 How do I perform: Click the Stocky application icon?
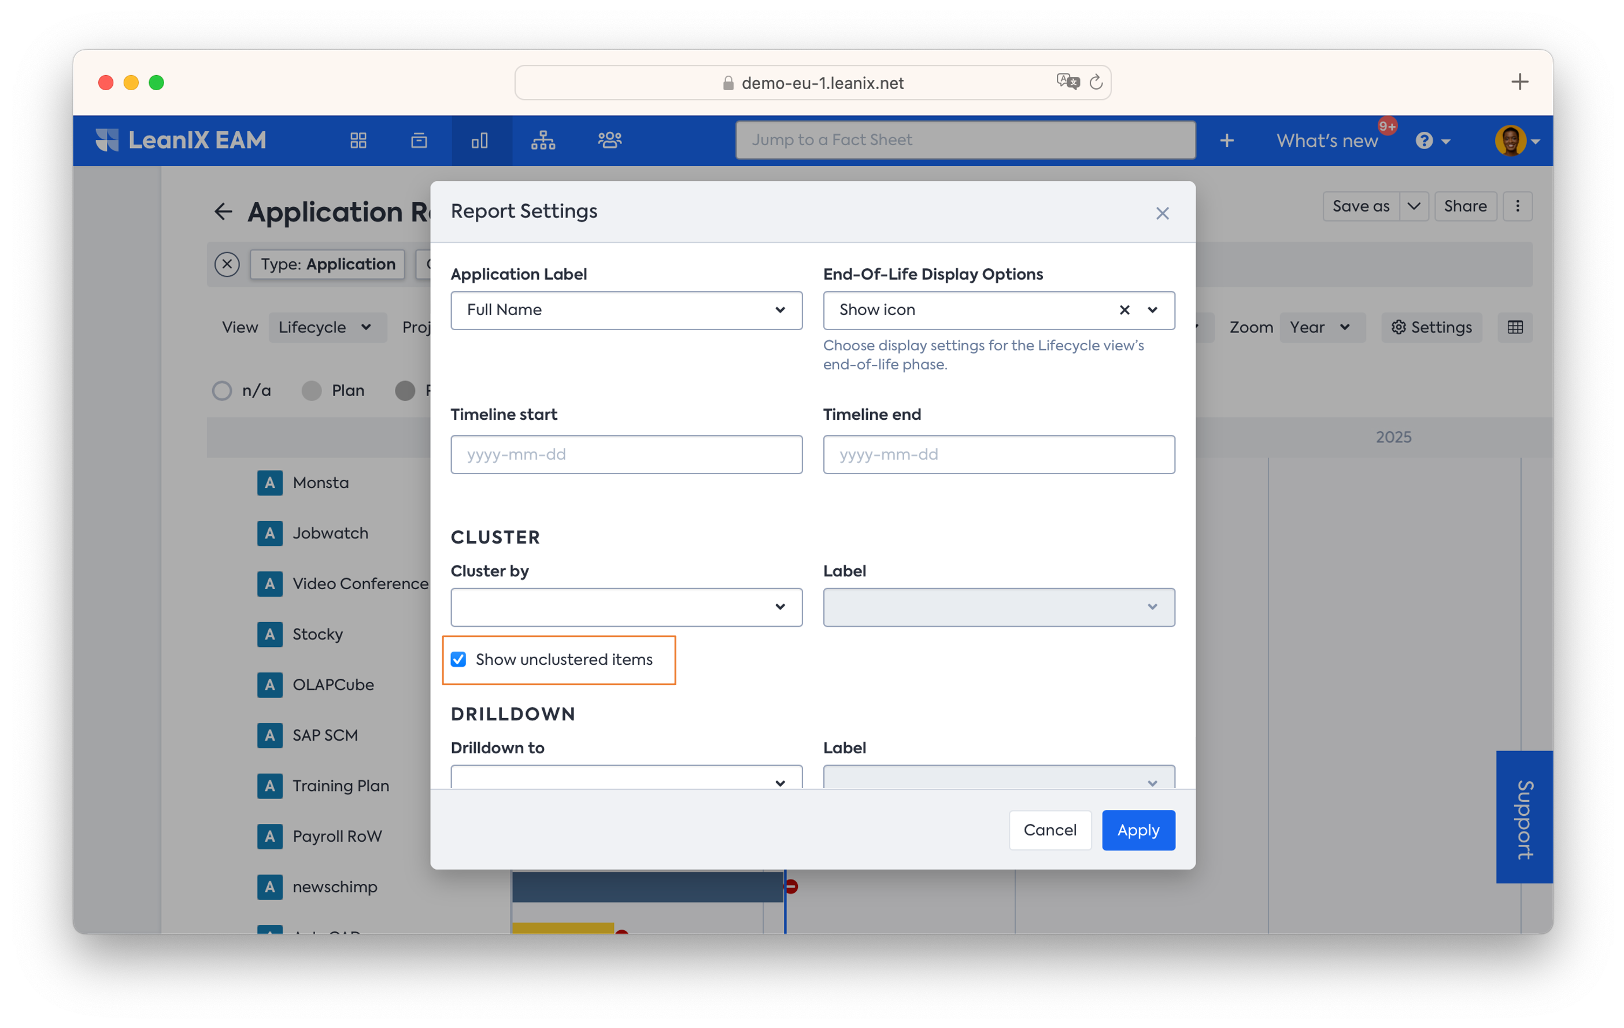point(270,635)
